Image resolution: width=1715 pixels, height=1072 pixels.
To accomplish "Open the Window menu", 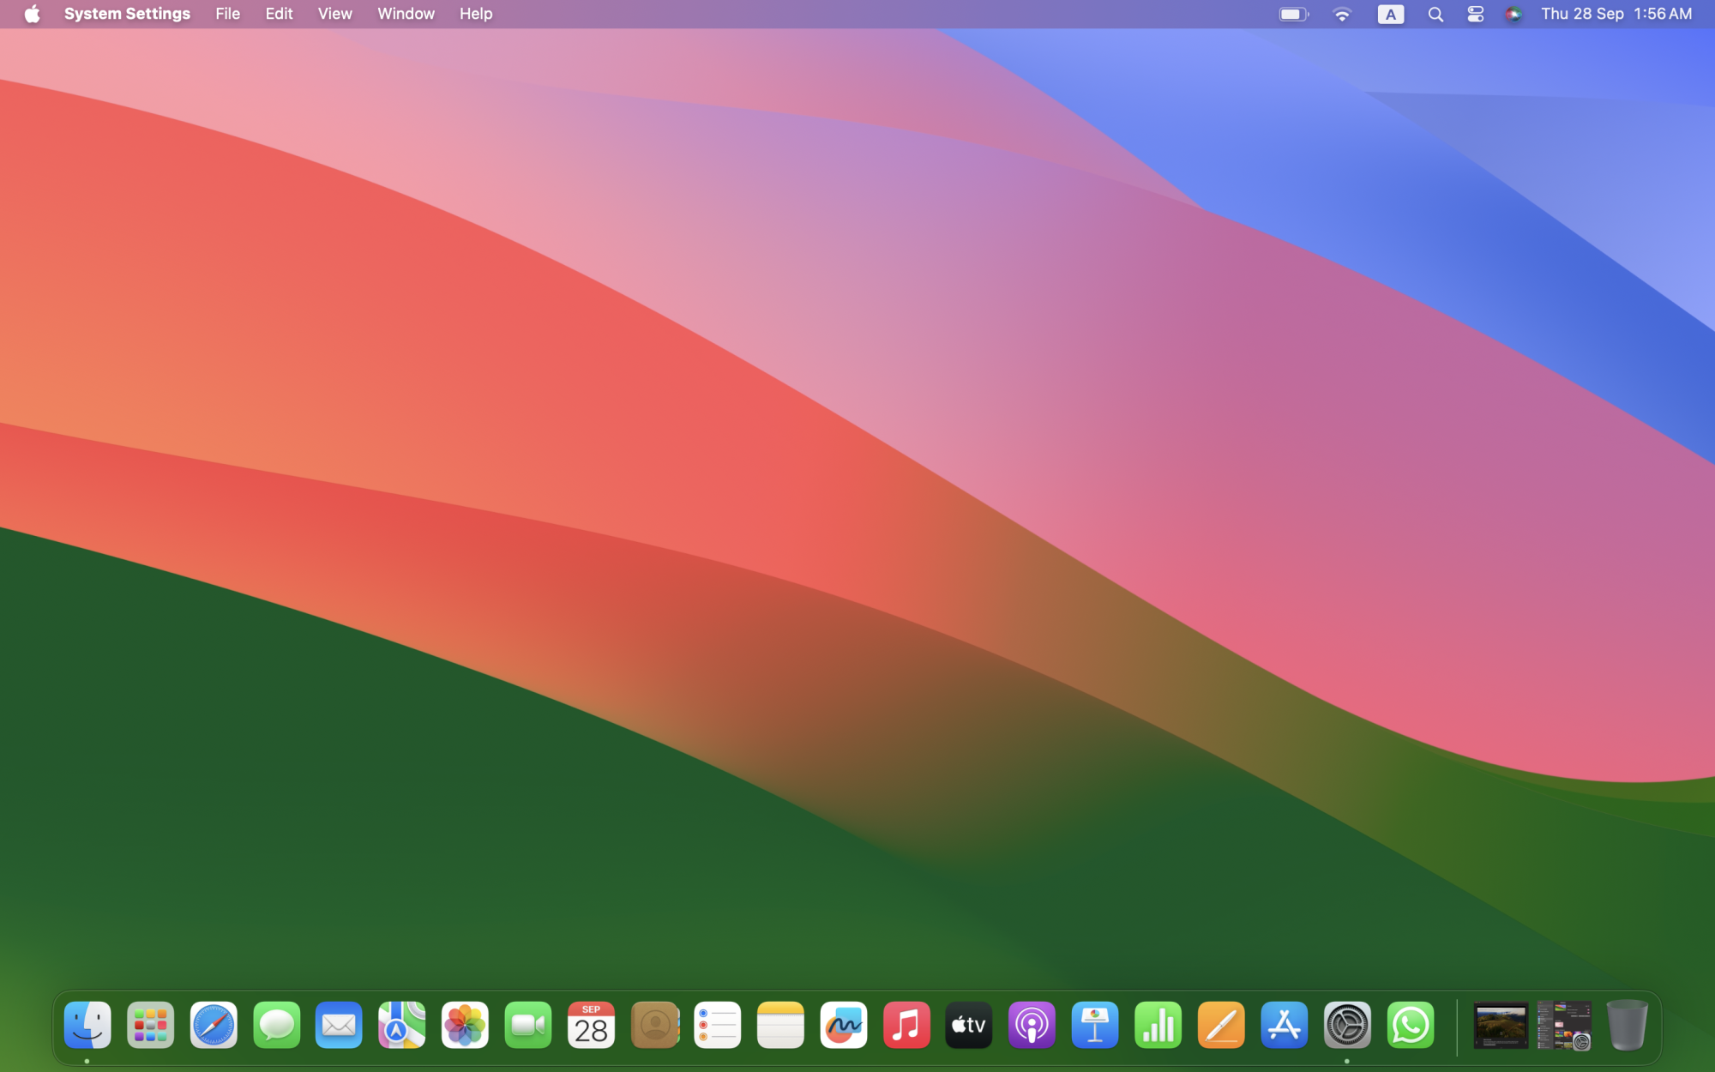I will click(x=406, y=14).
